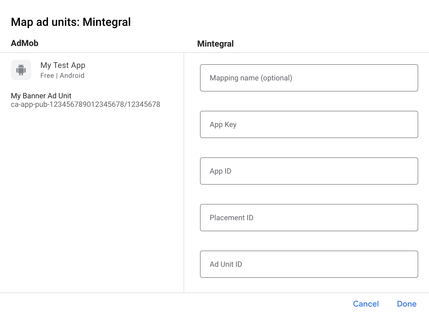Click the ad unit ID ca-app-pub code
The width and height of the screenshot is (429, 325).
point(86,105)
